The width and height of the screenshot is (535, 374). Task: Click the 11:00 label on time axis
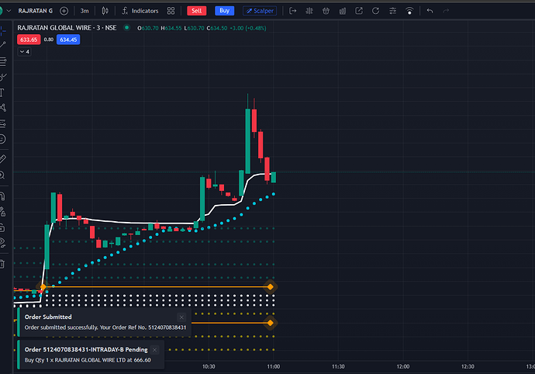tap(273, 366)
